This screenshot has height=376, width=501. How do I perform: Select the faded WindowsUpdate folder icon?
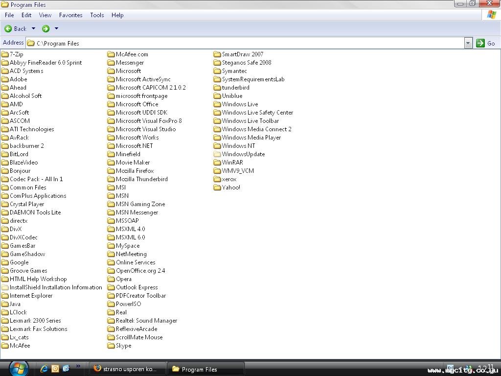coord(217,154)
